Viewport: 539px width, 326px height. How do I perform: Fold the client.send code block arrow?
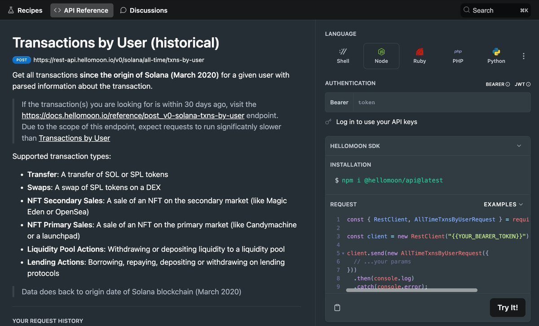(x=343, y=253)
